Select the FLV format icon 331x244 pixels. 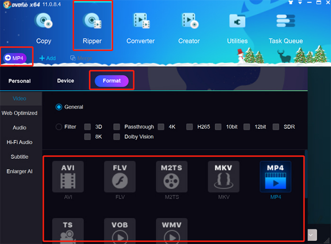coord(120,177)
